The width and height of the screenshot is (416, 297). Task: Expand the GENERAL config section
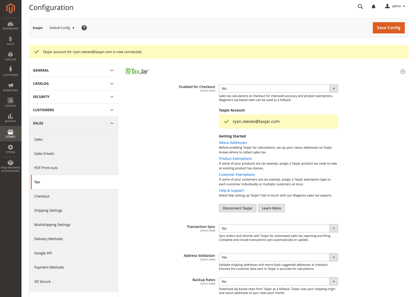[x=73, y=70]
